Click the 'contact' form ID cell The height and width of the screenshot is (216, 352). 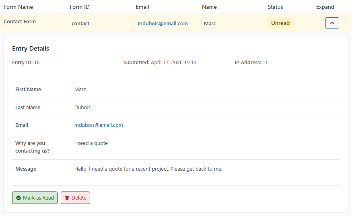pyautogui.click(x=80, y=24)
